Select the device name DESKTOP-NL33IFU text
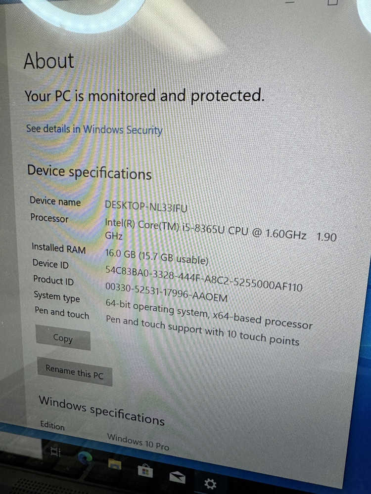 (x=146, y=206)
